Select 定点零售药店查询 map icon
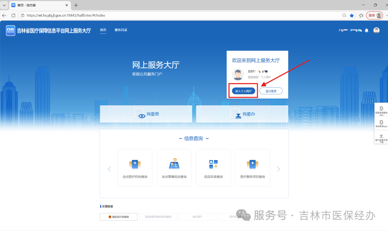This screenshot has width=388, height=231. (174, 167)
